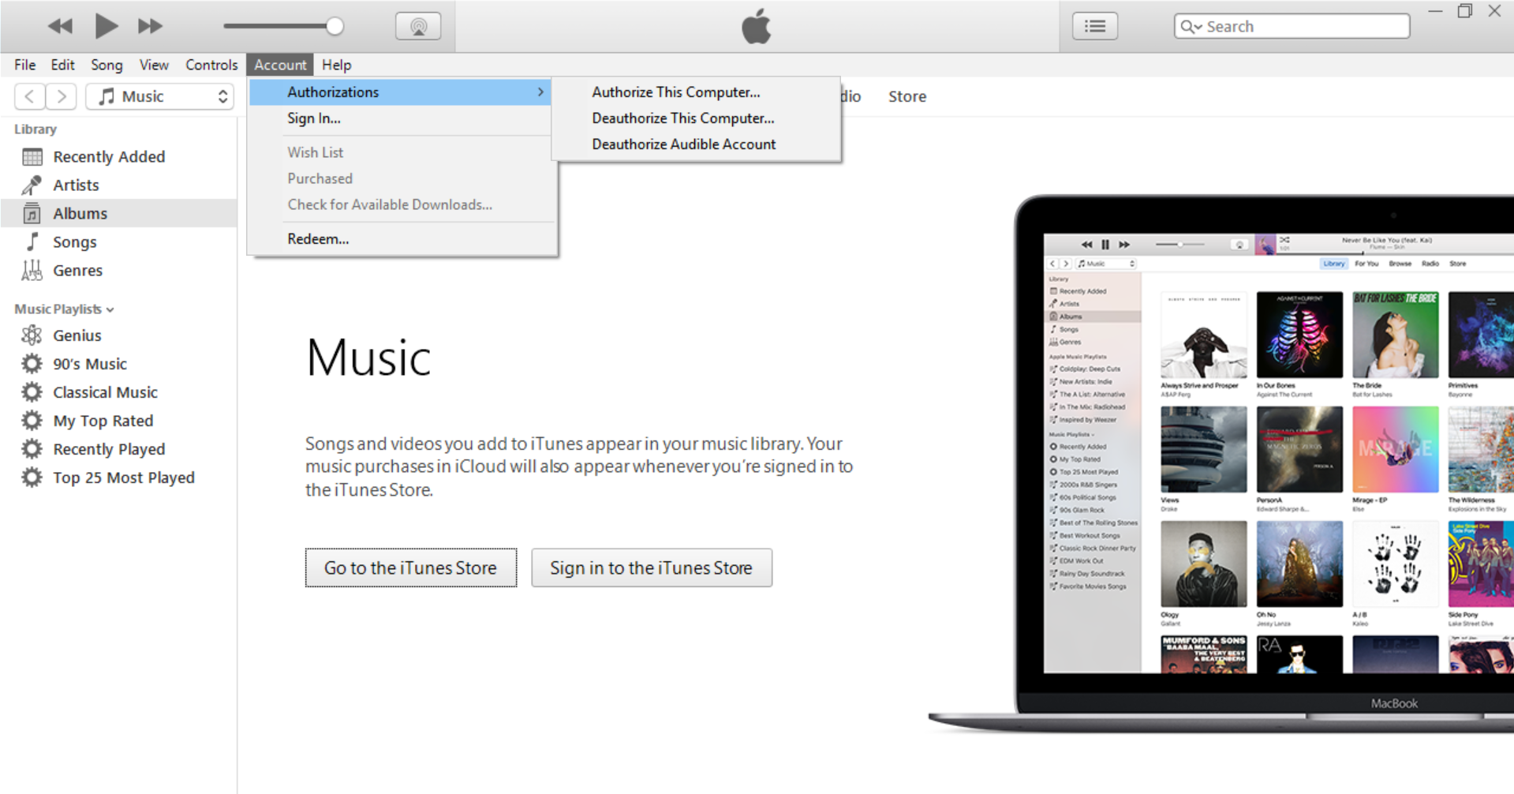Click the Albums icon in the sidebar
Screen dimensions: 1514x794
[x=32, y=213]
